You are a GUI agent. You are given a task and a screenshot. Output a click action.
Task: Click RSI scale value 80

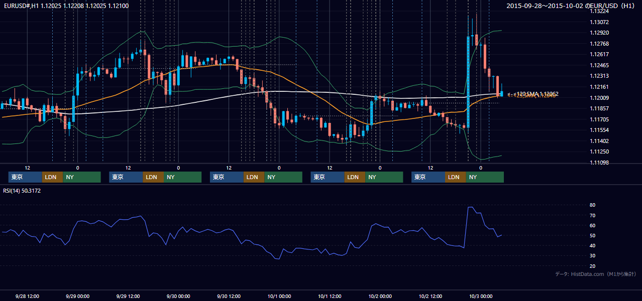593,205
